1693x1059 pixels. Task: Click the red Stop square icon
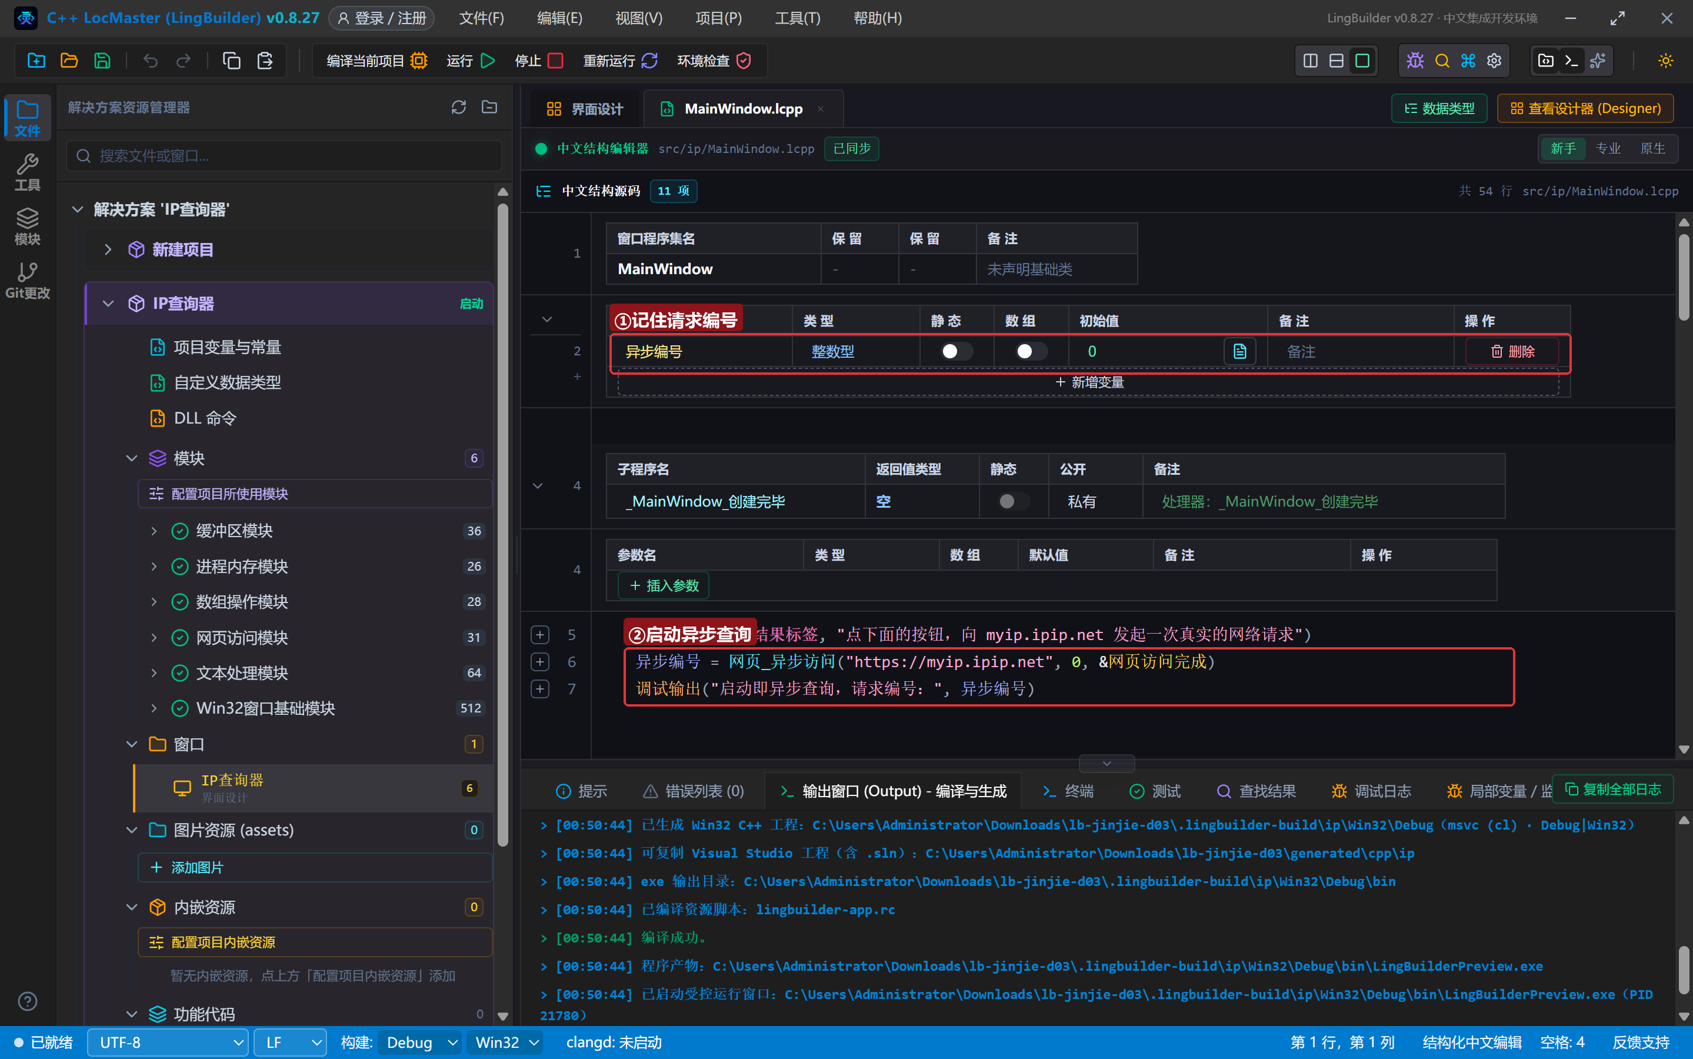[x=555, y=61]
